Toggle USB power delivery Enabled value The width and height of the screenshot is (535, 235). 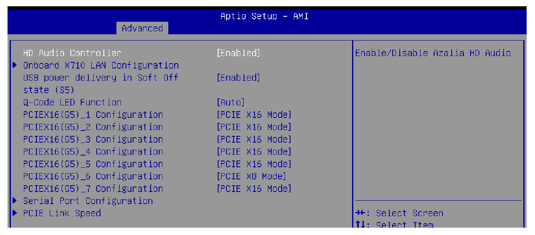pyautogui.click(x=238, y=78)
